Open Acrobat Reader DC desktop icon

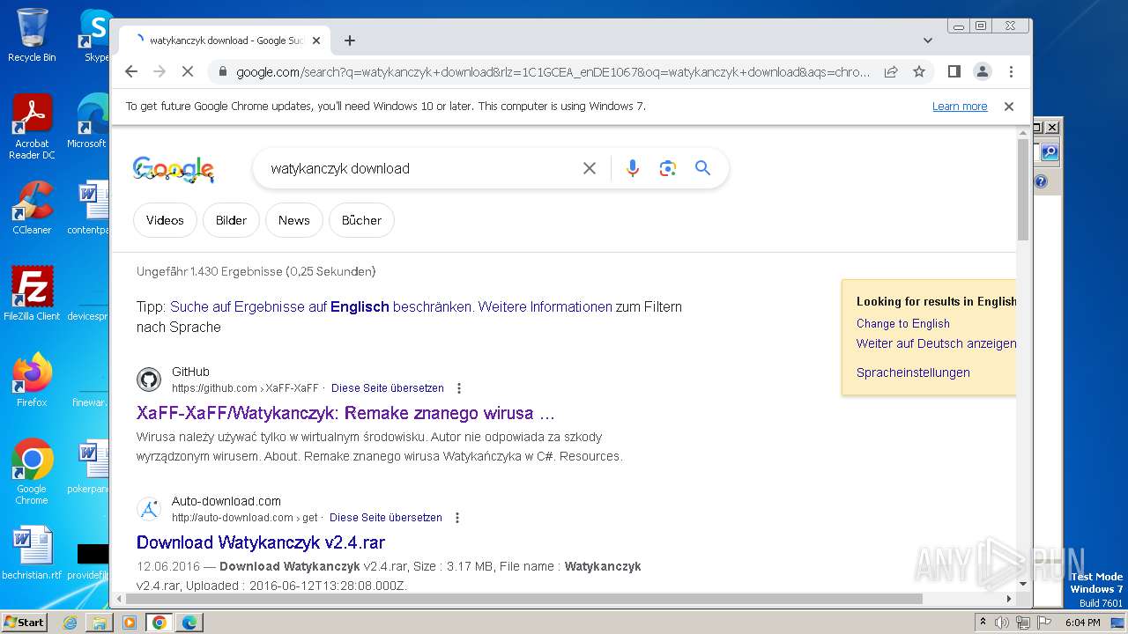click(x=32, y=128)
